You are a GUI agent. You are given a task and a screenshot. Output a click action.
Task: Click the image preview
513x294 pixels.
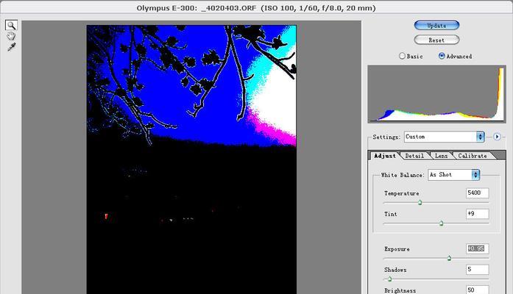191,159
